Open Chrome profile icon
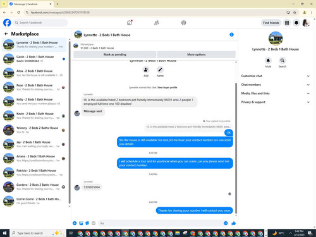This screenshot has width=316, height=237. 305,13
